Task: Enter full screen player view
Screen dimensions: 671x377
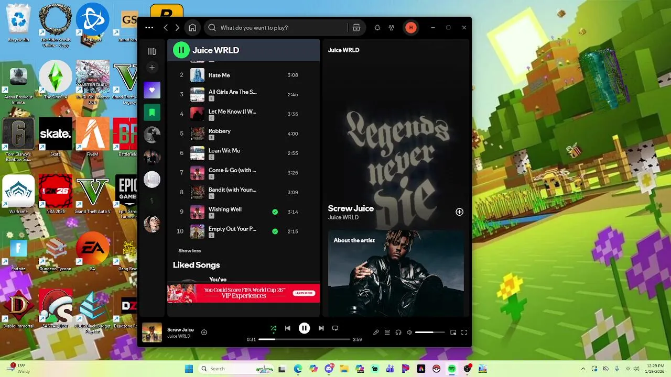Action: (x=464, y=332)
